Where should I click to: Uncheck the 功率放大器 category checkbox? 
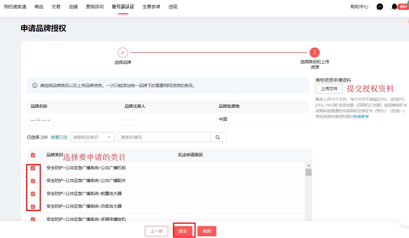[x=33, y=207]
